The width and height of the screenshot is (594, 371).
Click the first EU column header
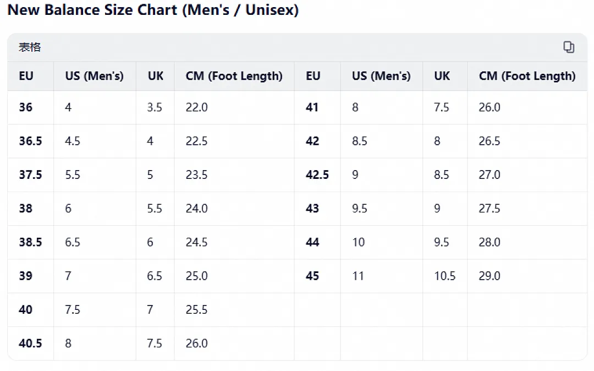point(26,76)
